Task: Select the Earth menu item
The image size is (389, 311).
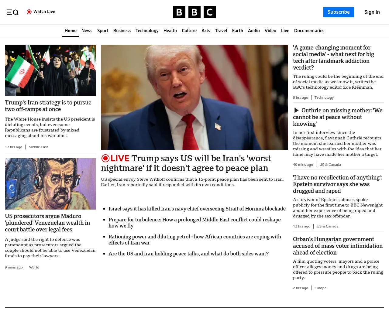Action: click(237, 31)
